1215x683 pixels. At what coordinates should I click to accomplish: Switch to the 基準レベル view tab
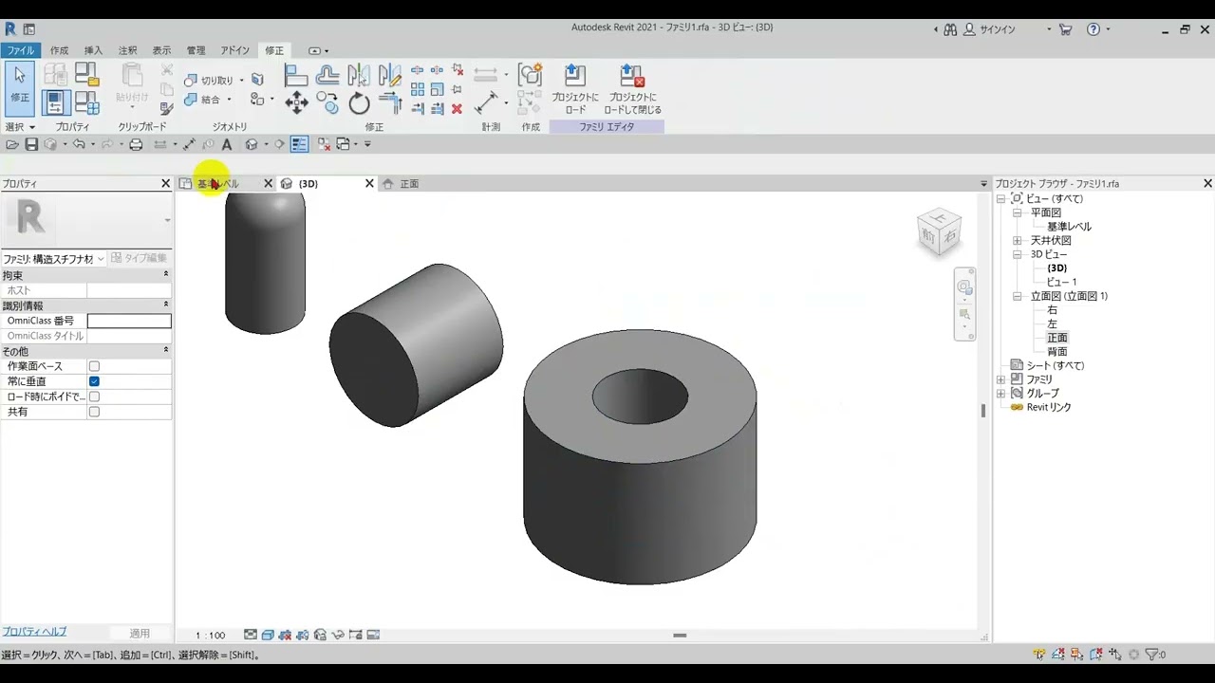pyautogui.click(x=224, y=184)
